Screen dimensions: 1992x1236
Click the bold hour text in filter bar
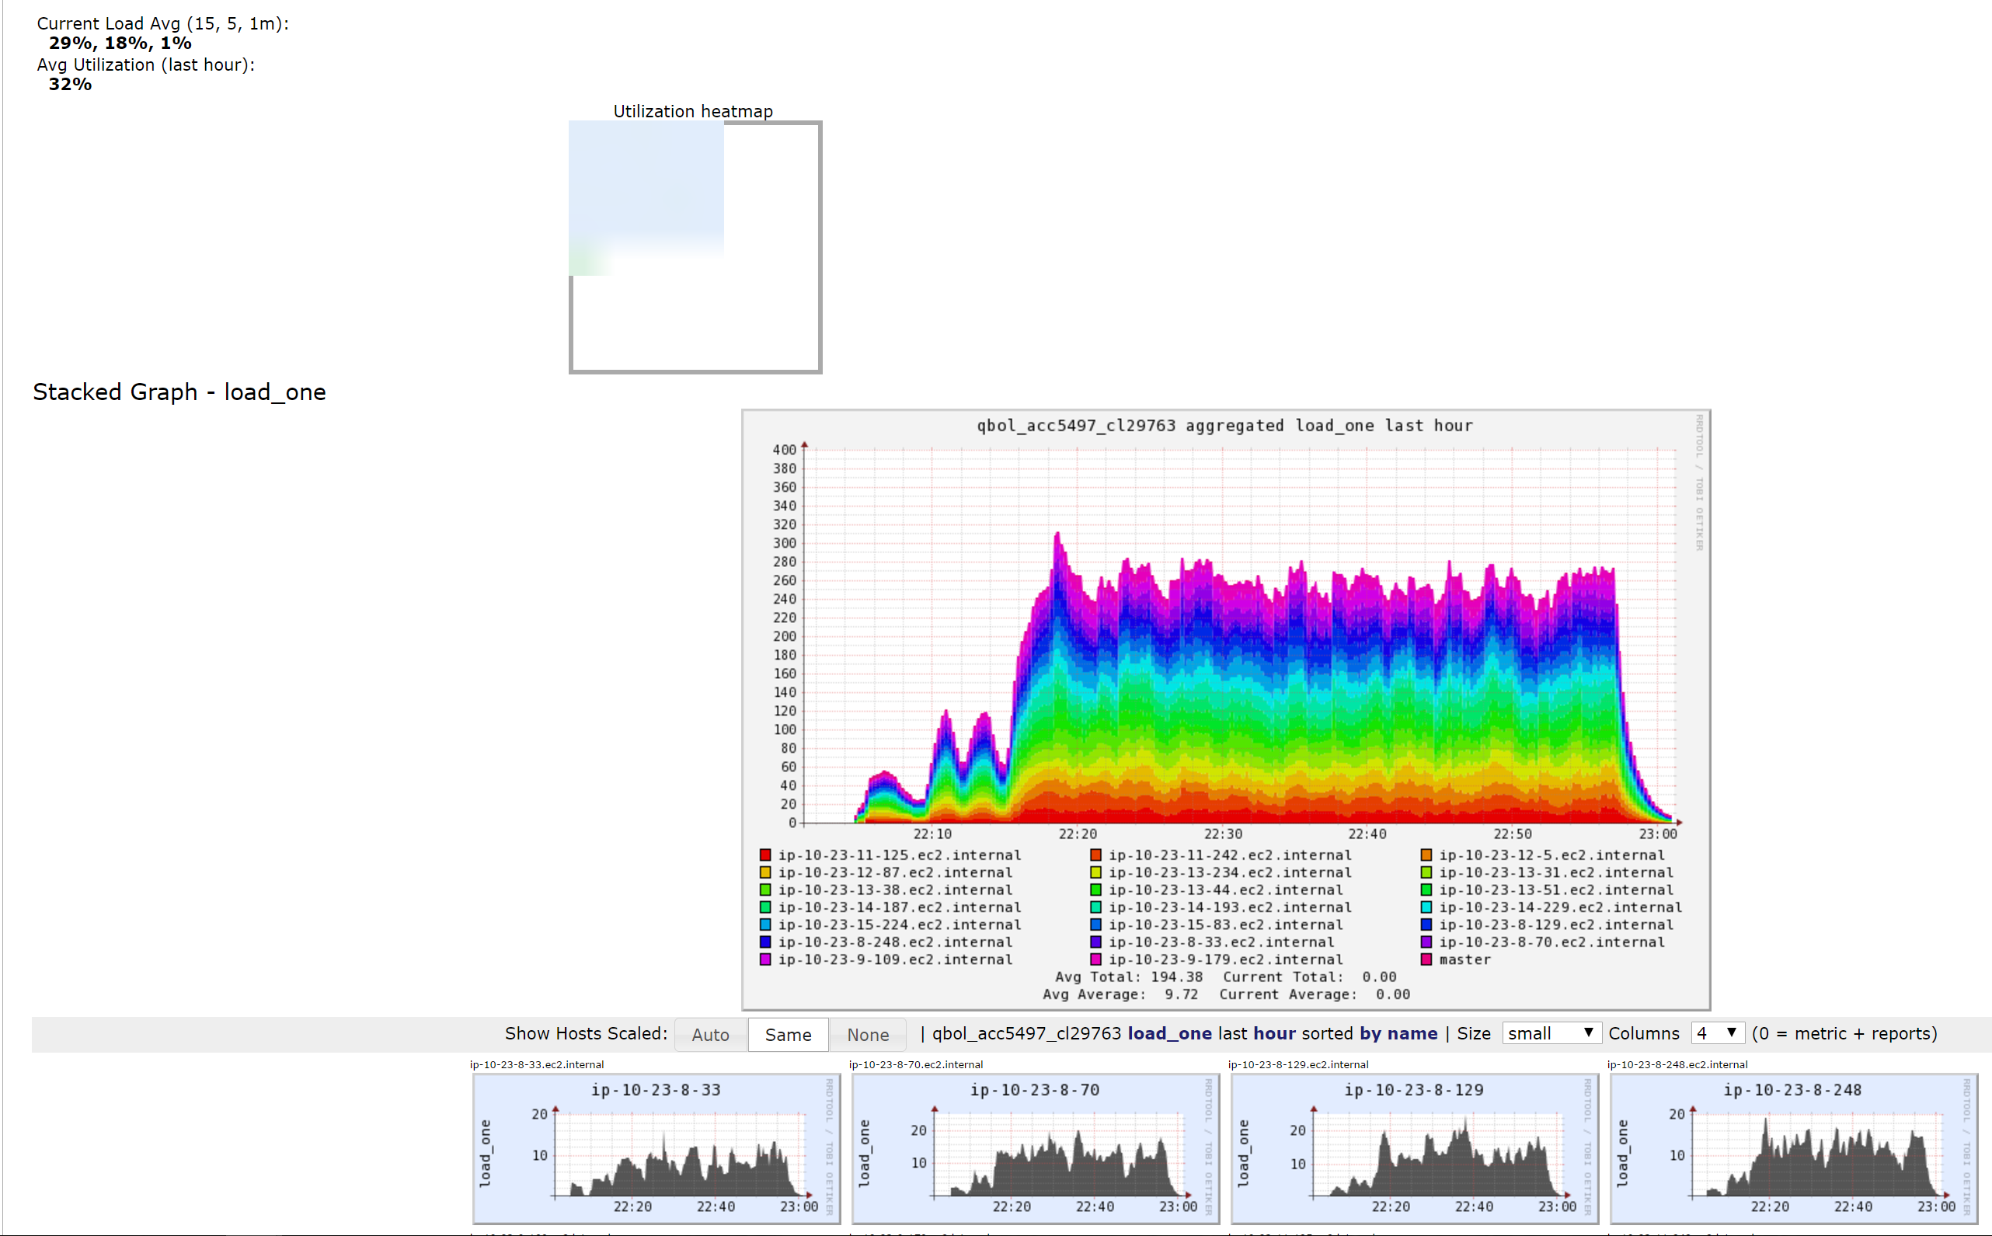tap(1274, 1033)
